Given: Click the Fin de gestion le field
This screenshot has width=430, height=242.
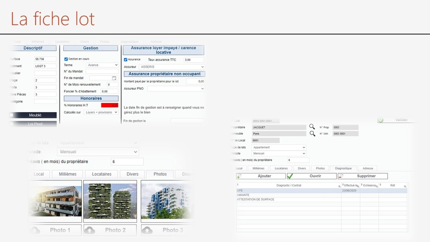Looking at the screenshot, I should coord(187,121).
